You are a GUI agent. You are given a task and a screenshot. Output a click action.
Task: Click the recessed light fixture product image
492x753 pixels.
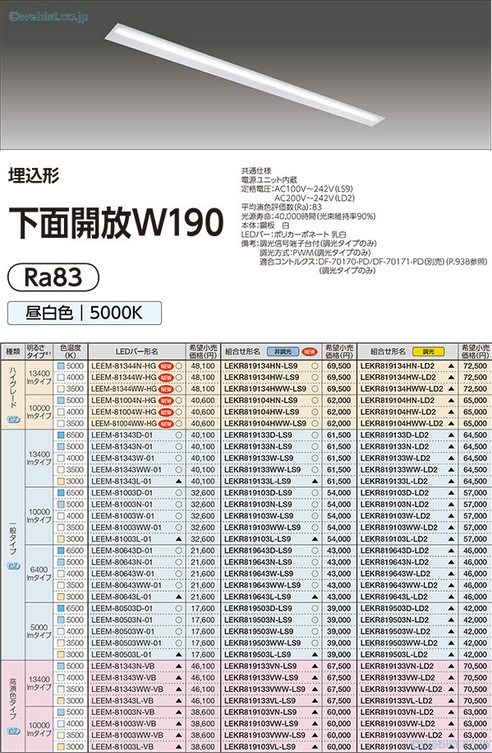(245, 74)
